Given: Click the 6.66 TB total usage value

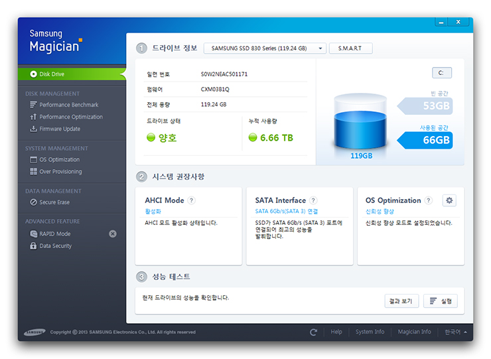Looking at the screenshot, I should (x=277, y=138).
